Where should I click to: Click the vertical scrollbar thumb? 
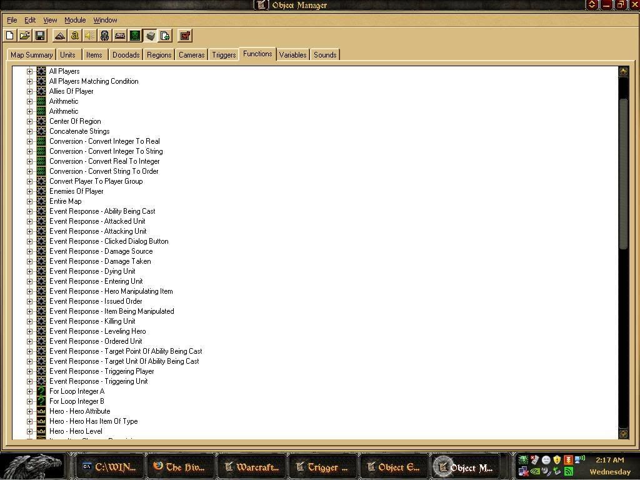(x=623, y=174)
